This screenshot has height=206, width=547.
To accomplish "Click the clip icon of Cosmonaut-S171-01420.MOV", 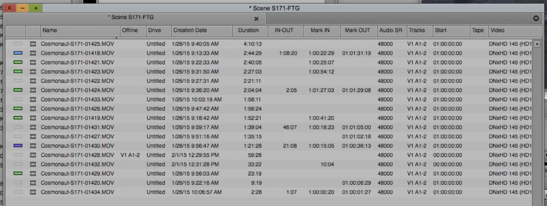I will 33,183.
